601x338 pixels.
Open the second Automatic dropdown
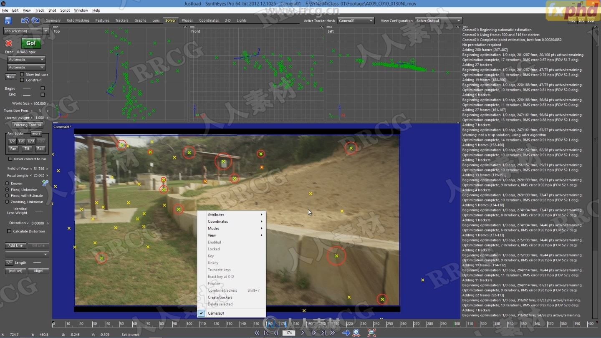click(x=26, y=67)
